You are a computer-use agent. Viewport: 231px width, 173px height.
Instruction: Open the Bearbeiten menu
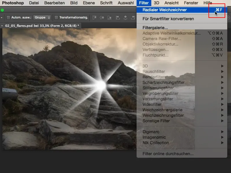pos(55,3)
